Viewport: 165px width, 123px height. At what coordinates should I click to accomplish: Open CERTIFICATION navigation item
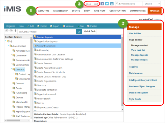point(118,11)
